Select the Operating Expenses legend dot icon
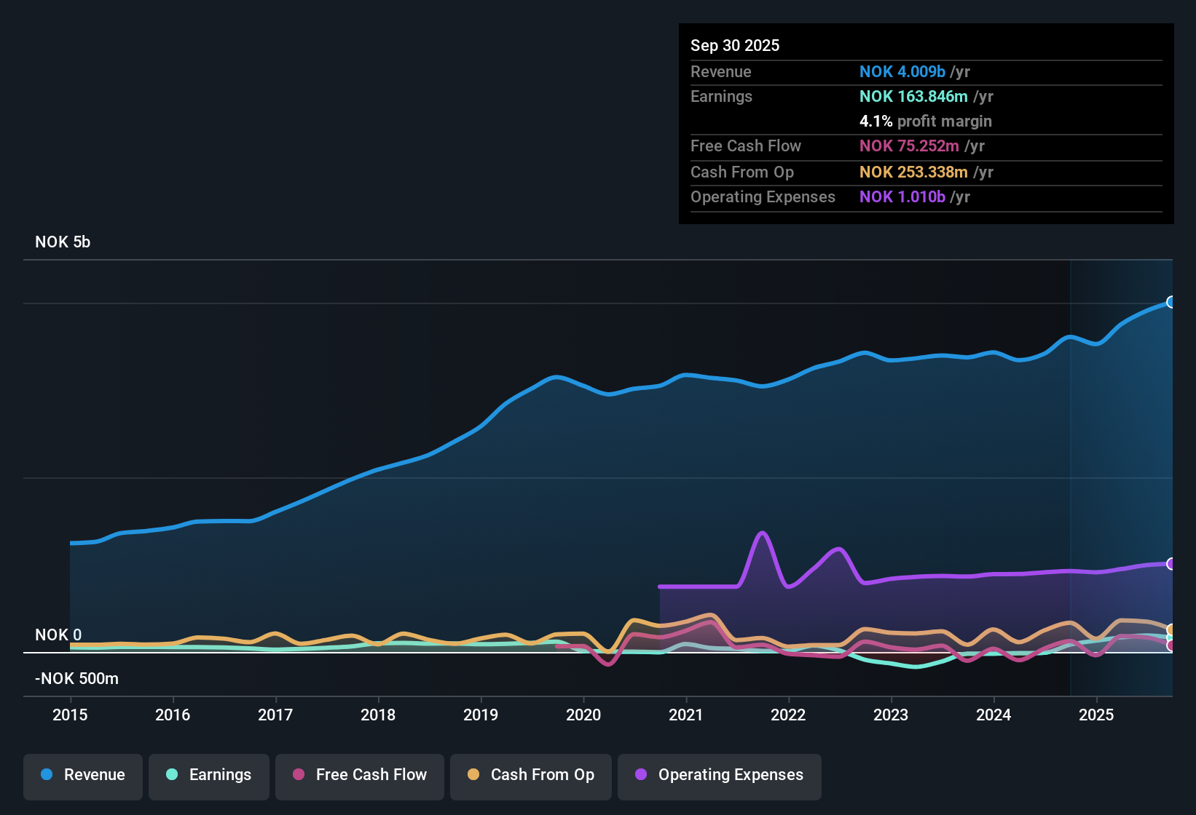 pos(640,775)
